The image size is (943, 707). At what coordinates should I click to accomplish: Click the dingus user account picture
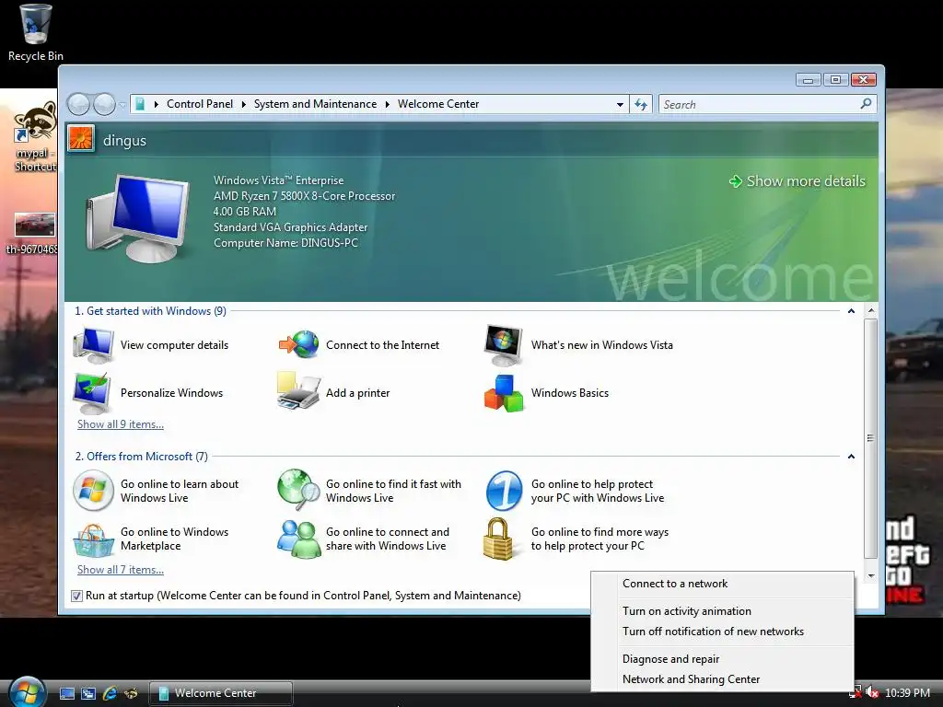pyautogui.click(x=81, y=140)
